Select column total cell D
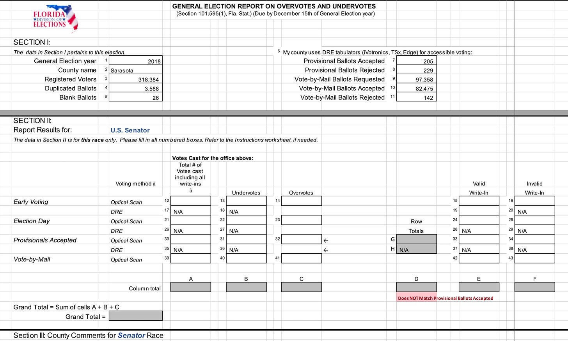This screenshot has width=568, height=341. (416, 287)
